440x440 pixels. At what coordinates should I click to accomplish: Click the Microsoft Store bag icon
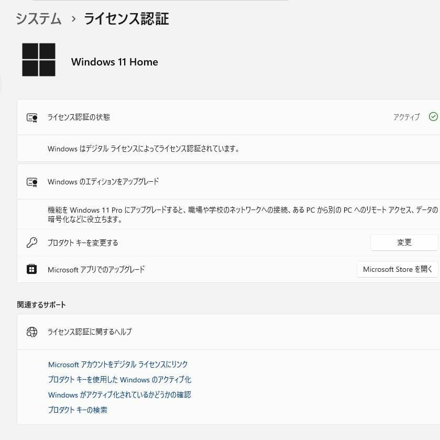(32, 269)
